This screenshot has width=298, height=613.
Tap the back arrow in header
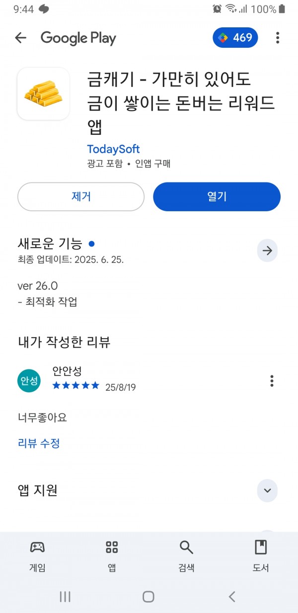(20, 38)
